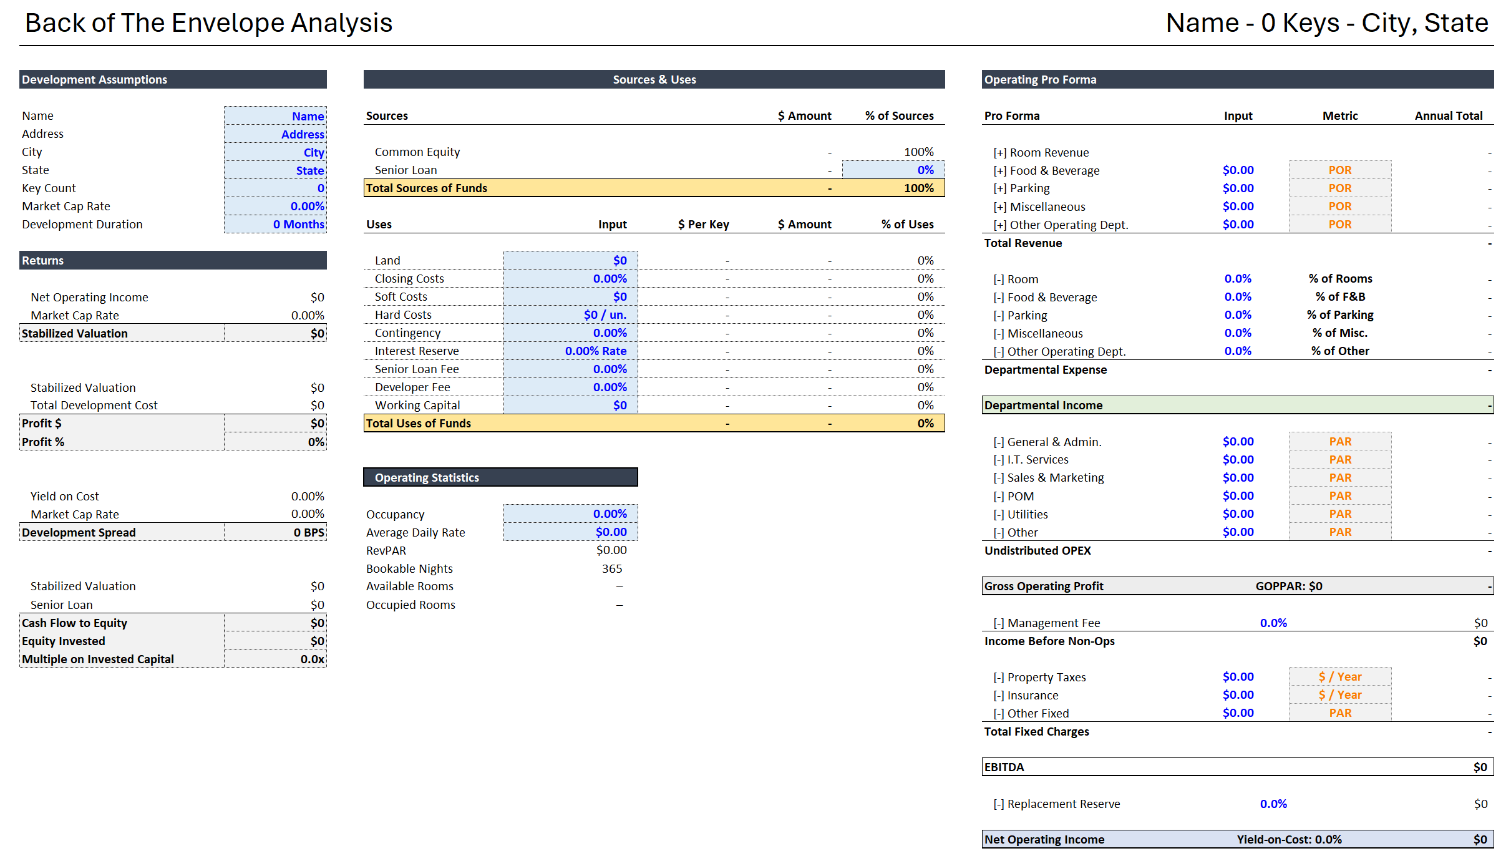This screenshot has height=861, width=1511.
Task: Select the Food & Beverage expense 0.0% input
Action: point(1238,297)
